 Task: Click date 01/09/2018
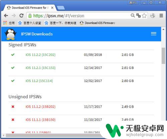[x=93, y=55]
